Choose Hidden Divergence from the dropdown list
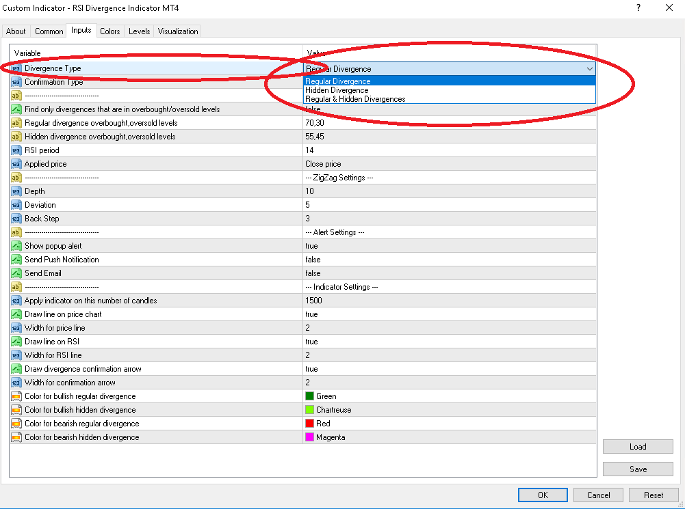 click(x=450, y=90)
